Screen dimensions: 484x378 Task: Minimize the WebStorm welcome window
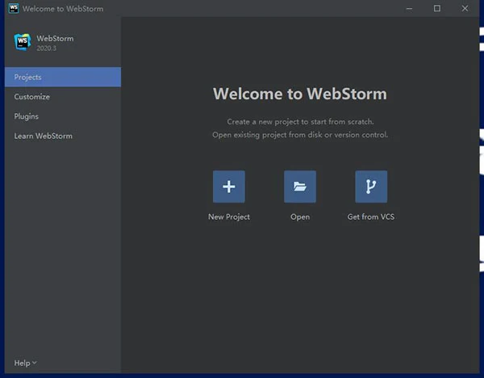pyautogui.click(x=411, y=9)
